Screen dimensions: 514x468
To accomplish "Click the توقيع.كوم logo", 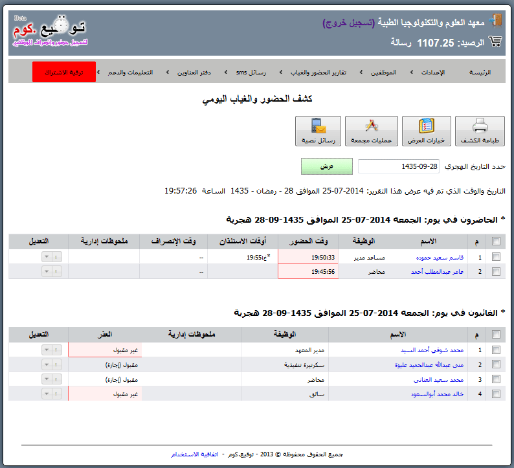I will tap(50, 31).
